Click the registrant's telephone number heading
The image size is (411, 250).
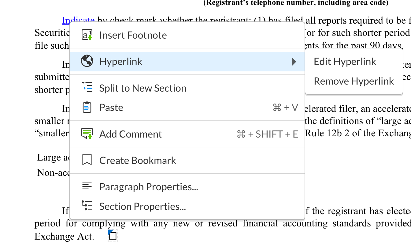pyautogui.click(x=295, y=3)
